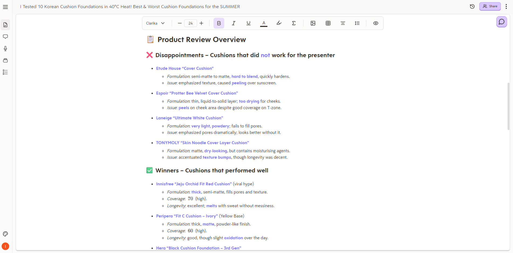Click the "(viral hype)" text
513x253 pixels.
click(243, 184)
